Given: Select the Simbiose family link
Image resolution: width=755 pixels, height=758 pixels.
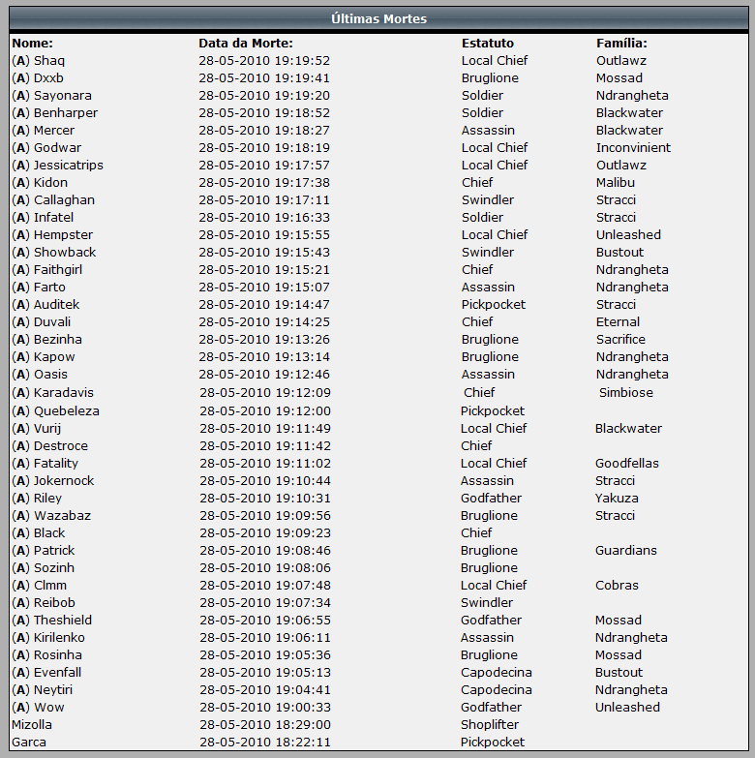Looking at the screenshot, I should click(x=625, y=393).
